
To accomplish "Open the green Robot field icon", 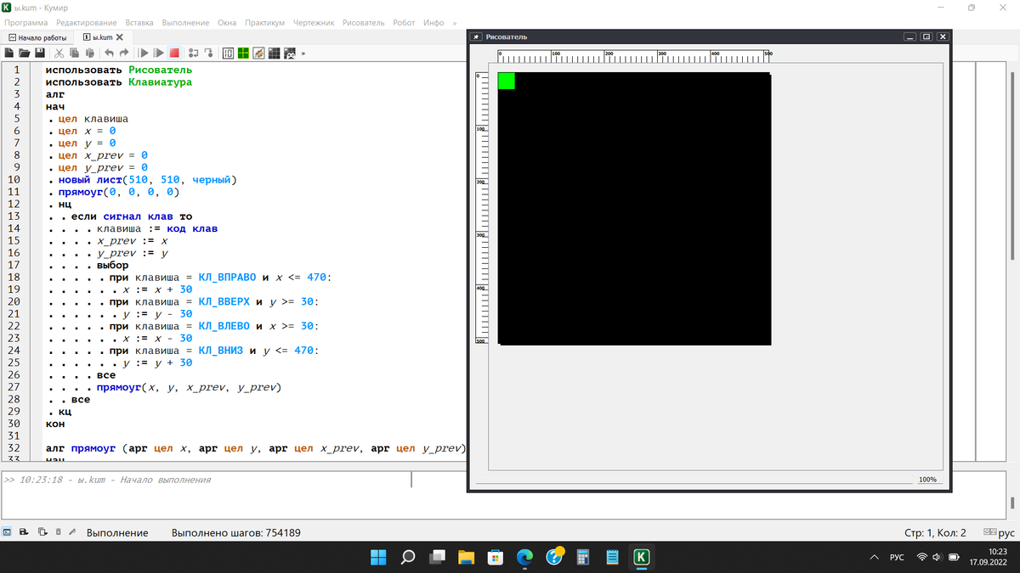I will click(243, 53).
